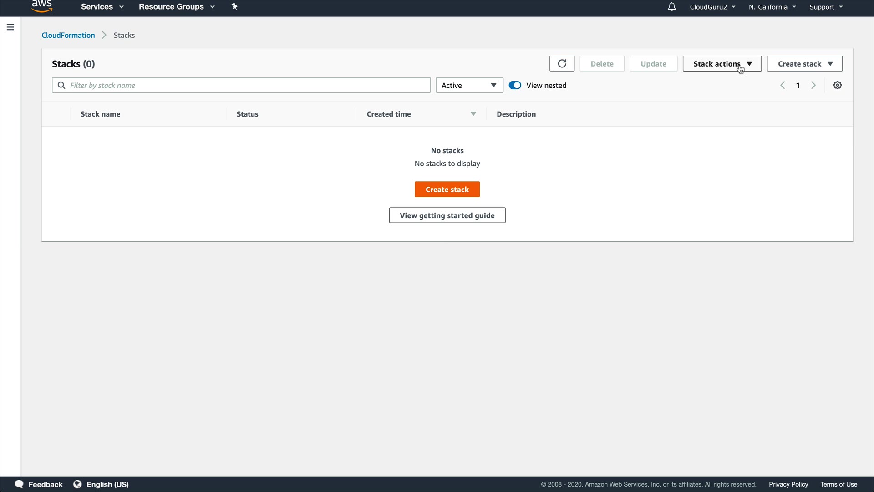The image size is (874, 492).
Task: Open the Resource Groups menu
Action: click(176, 7)
